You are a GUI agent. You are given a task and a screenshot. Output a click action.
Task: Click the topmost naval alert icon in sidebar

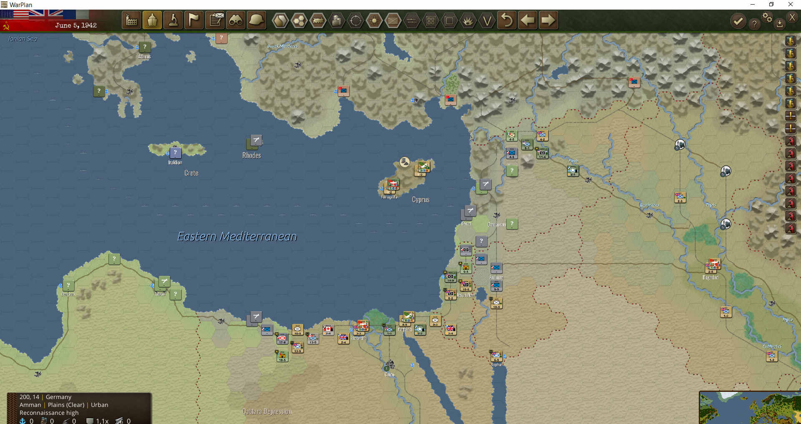click(x=791, y=41)
